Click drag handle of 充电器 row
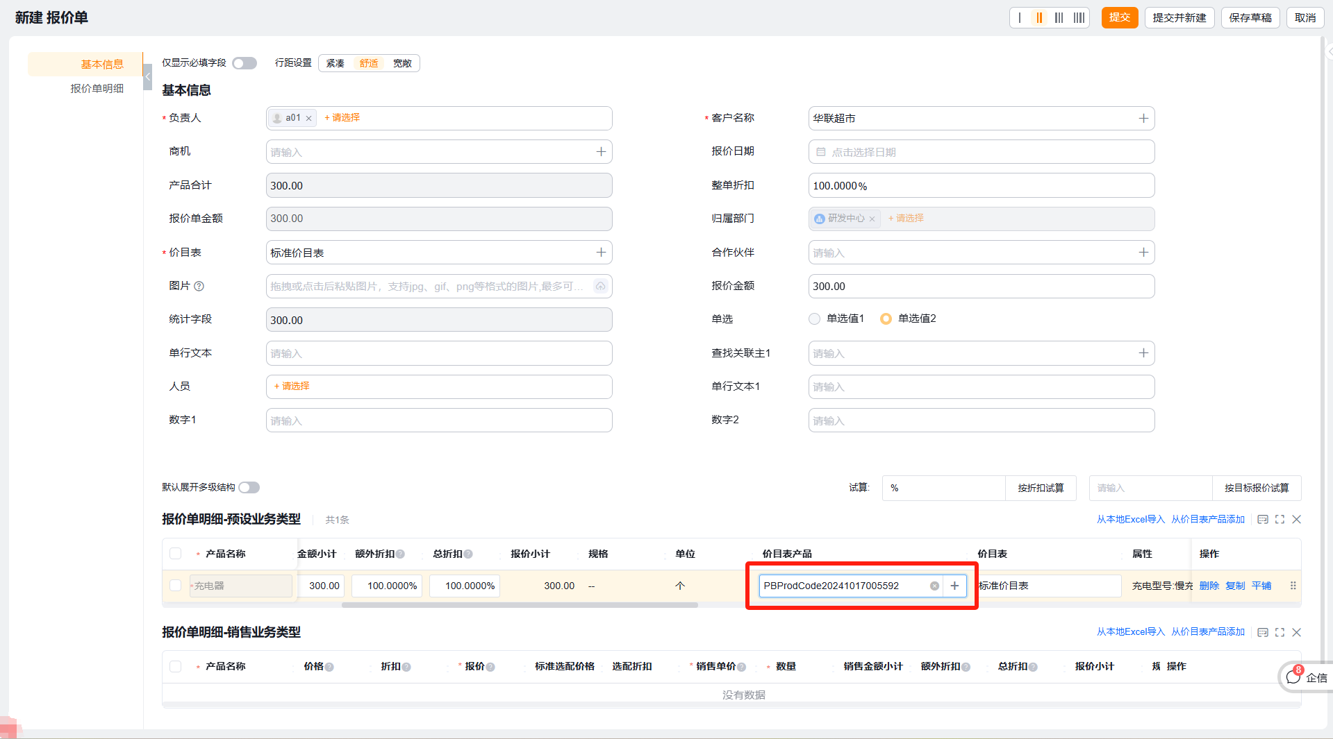 pos(1293,586)
